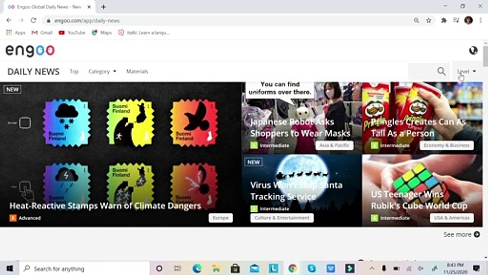This screenshot has width=488, height=275.
Task: Select the Top menu item
Action: click(74, 71)
